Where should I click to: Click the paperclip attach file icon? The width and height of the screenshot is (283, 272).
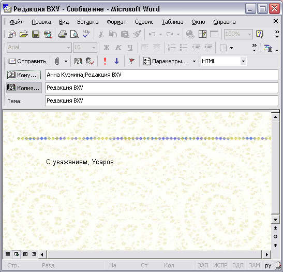point(57,61)
